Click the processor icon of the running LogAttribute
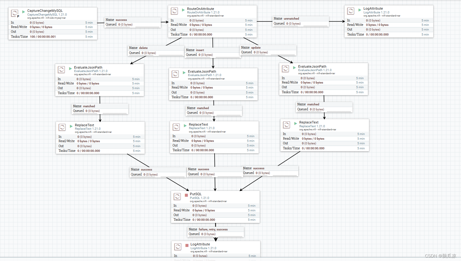461x261 pixels. tap(351, 11)
